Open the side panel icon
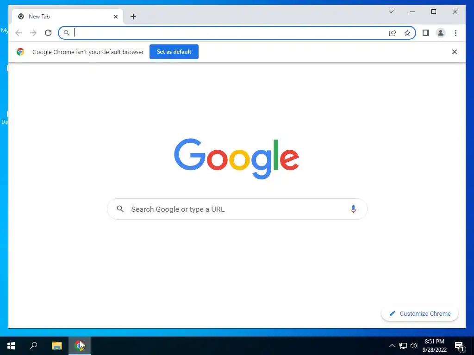The image size is (474, 355). click(x=426, y=33)
